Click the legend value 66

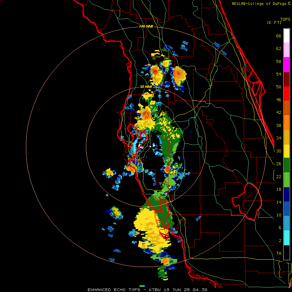[x=279, y=36]
